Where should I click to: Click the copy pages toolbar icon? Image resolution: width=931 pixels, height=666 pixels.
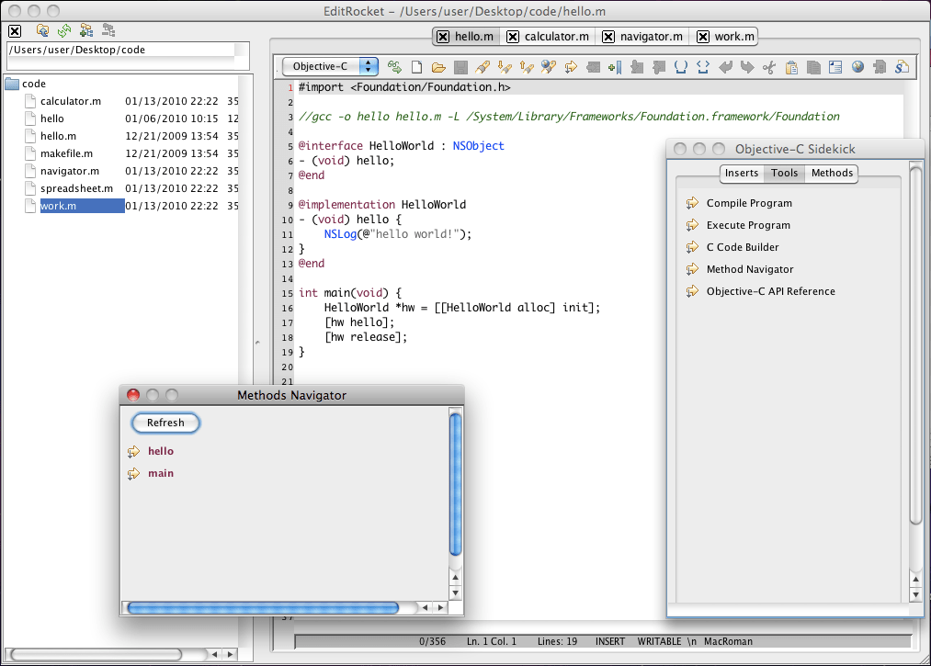[x=812, y=67]
